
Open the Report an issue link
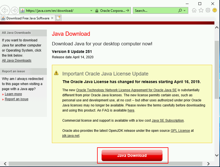coord(17,99)
